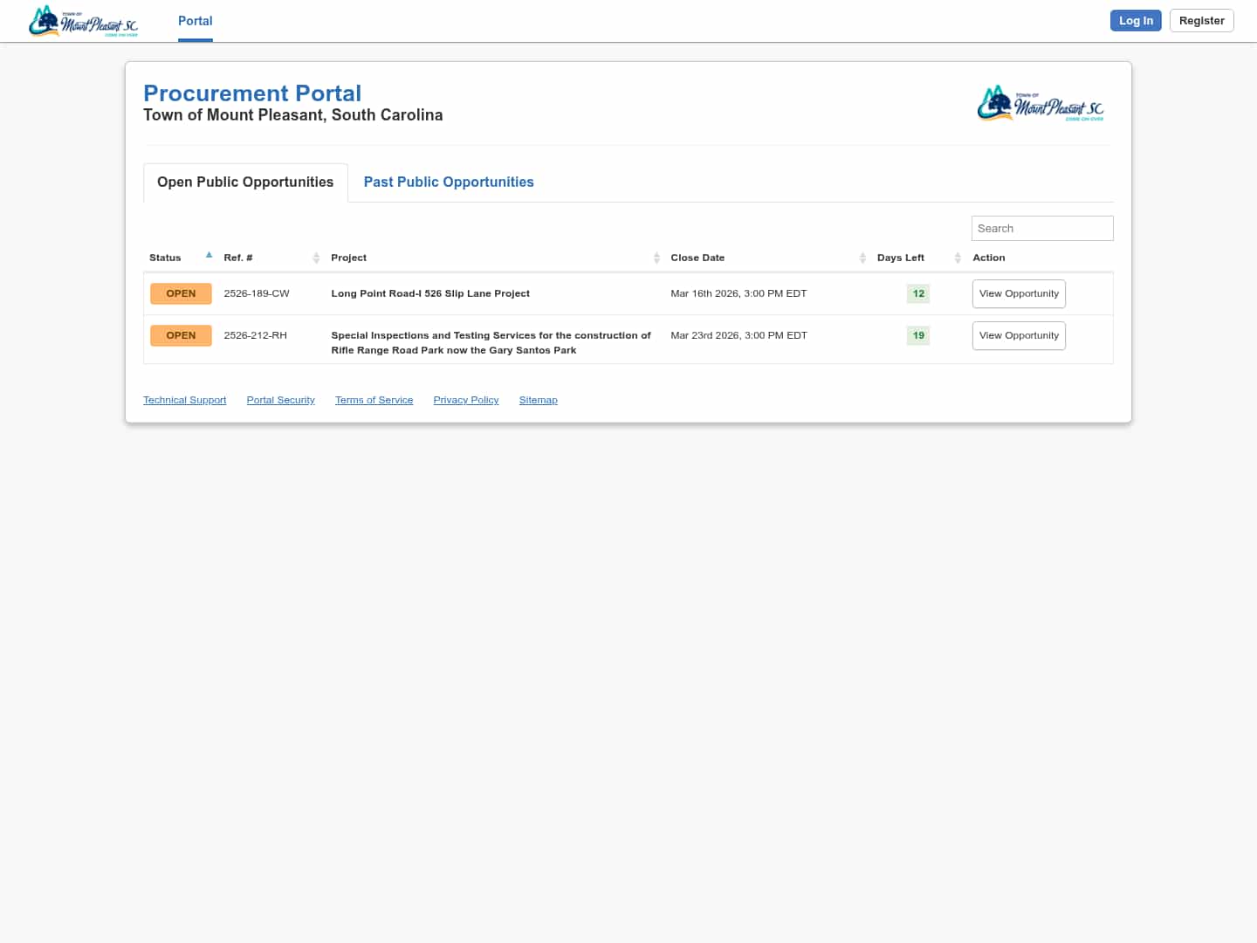Click OPEN badge for 2526-212-RH

coord(181,335)
